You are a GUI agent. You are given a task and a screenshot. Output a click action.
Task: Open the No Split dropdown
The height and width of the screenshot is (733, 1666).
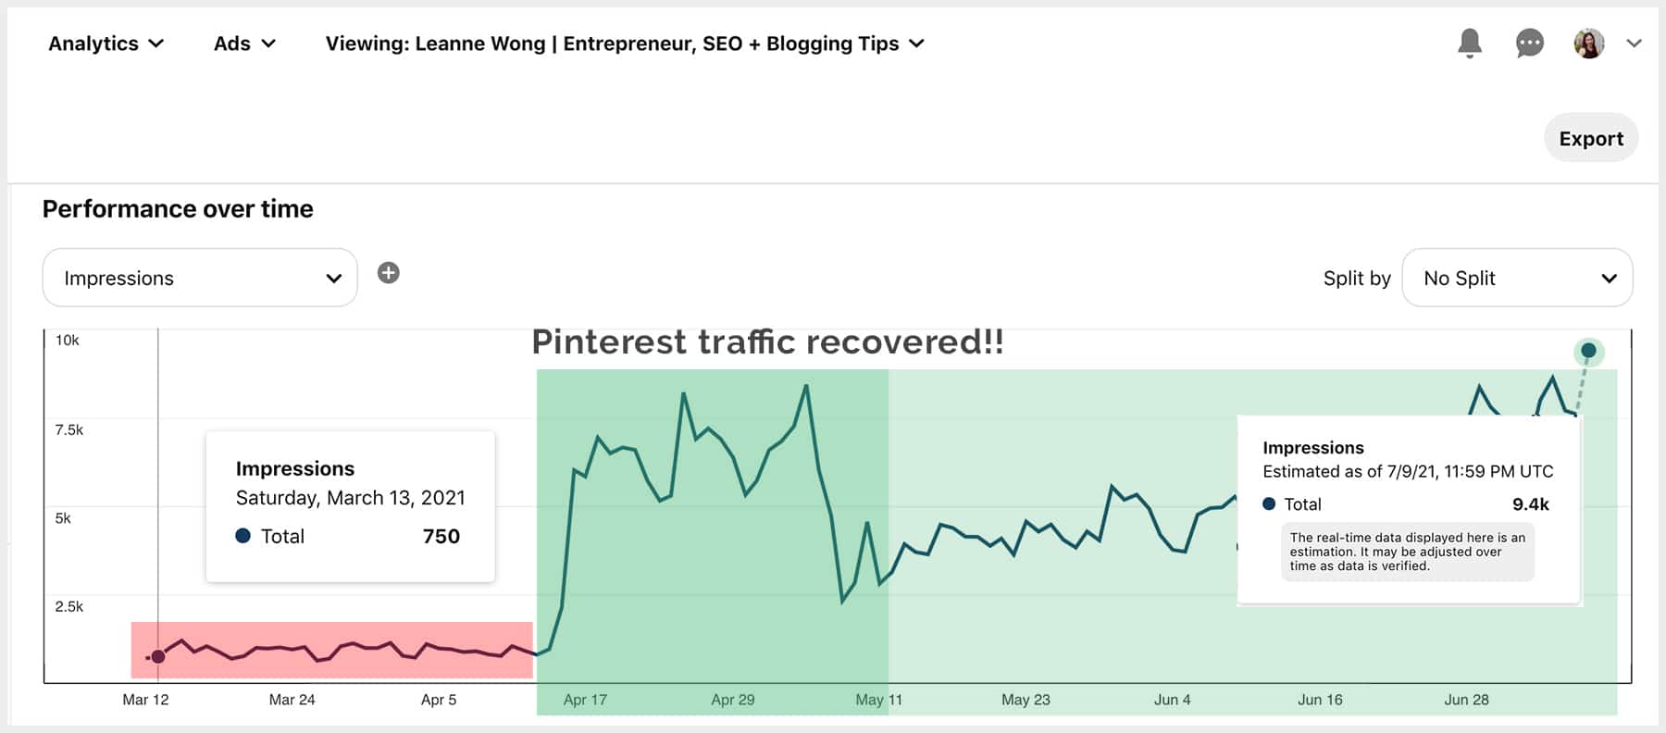coord(1518,278)
